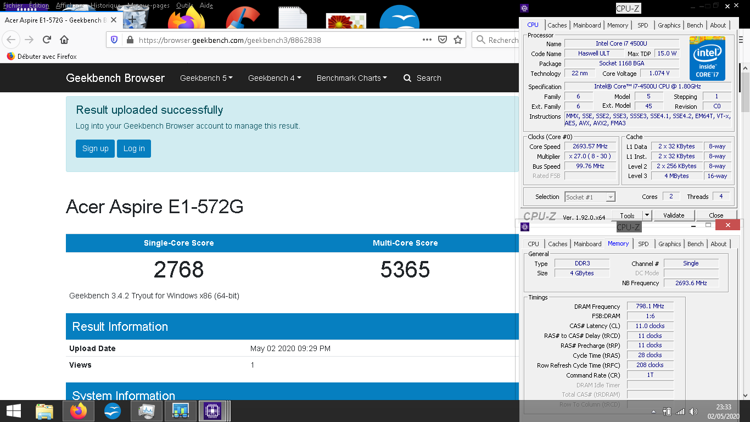Reload the Geekbench page
Image resolution: width=750 pixels, height=422 pixels.
pos(47,40)
